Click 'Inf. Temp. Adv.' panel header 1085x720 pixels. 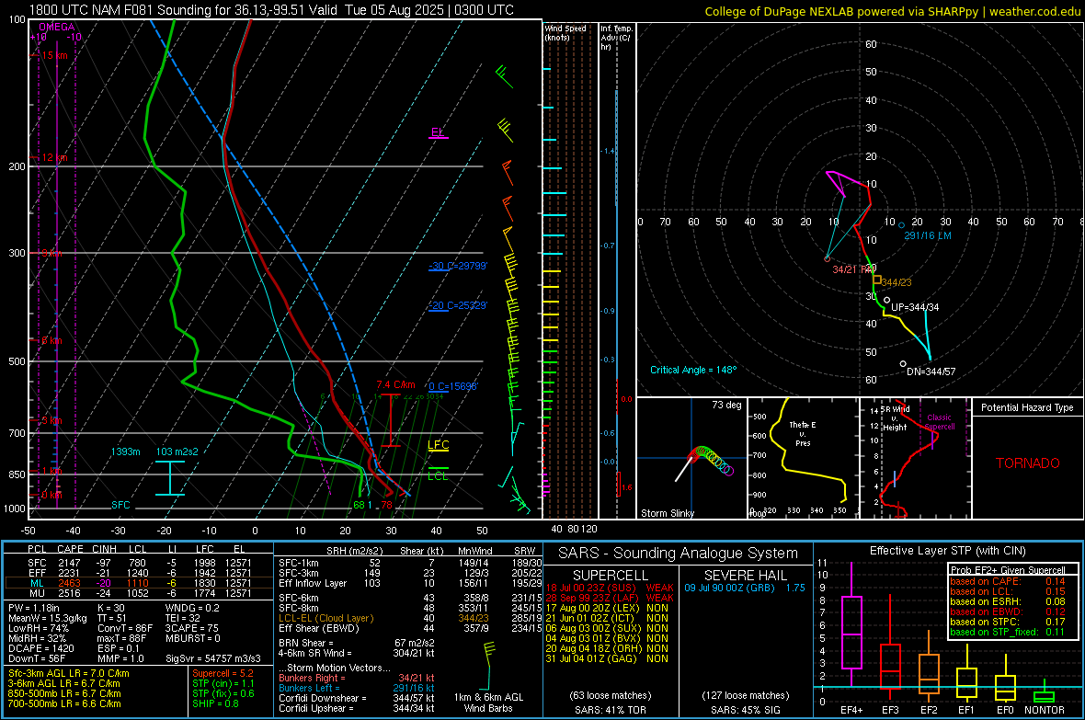[x=616, y=38]
